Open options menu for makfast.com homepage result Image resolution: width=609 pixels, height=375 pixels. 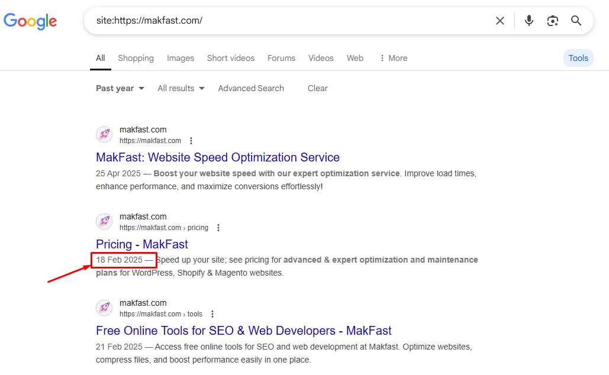(x=191, y=141)
